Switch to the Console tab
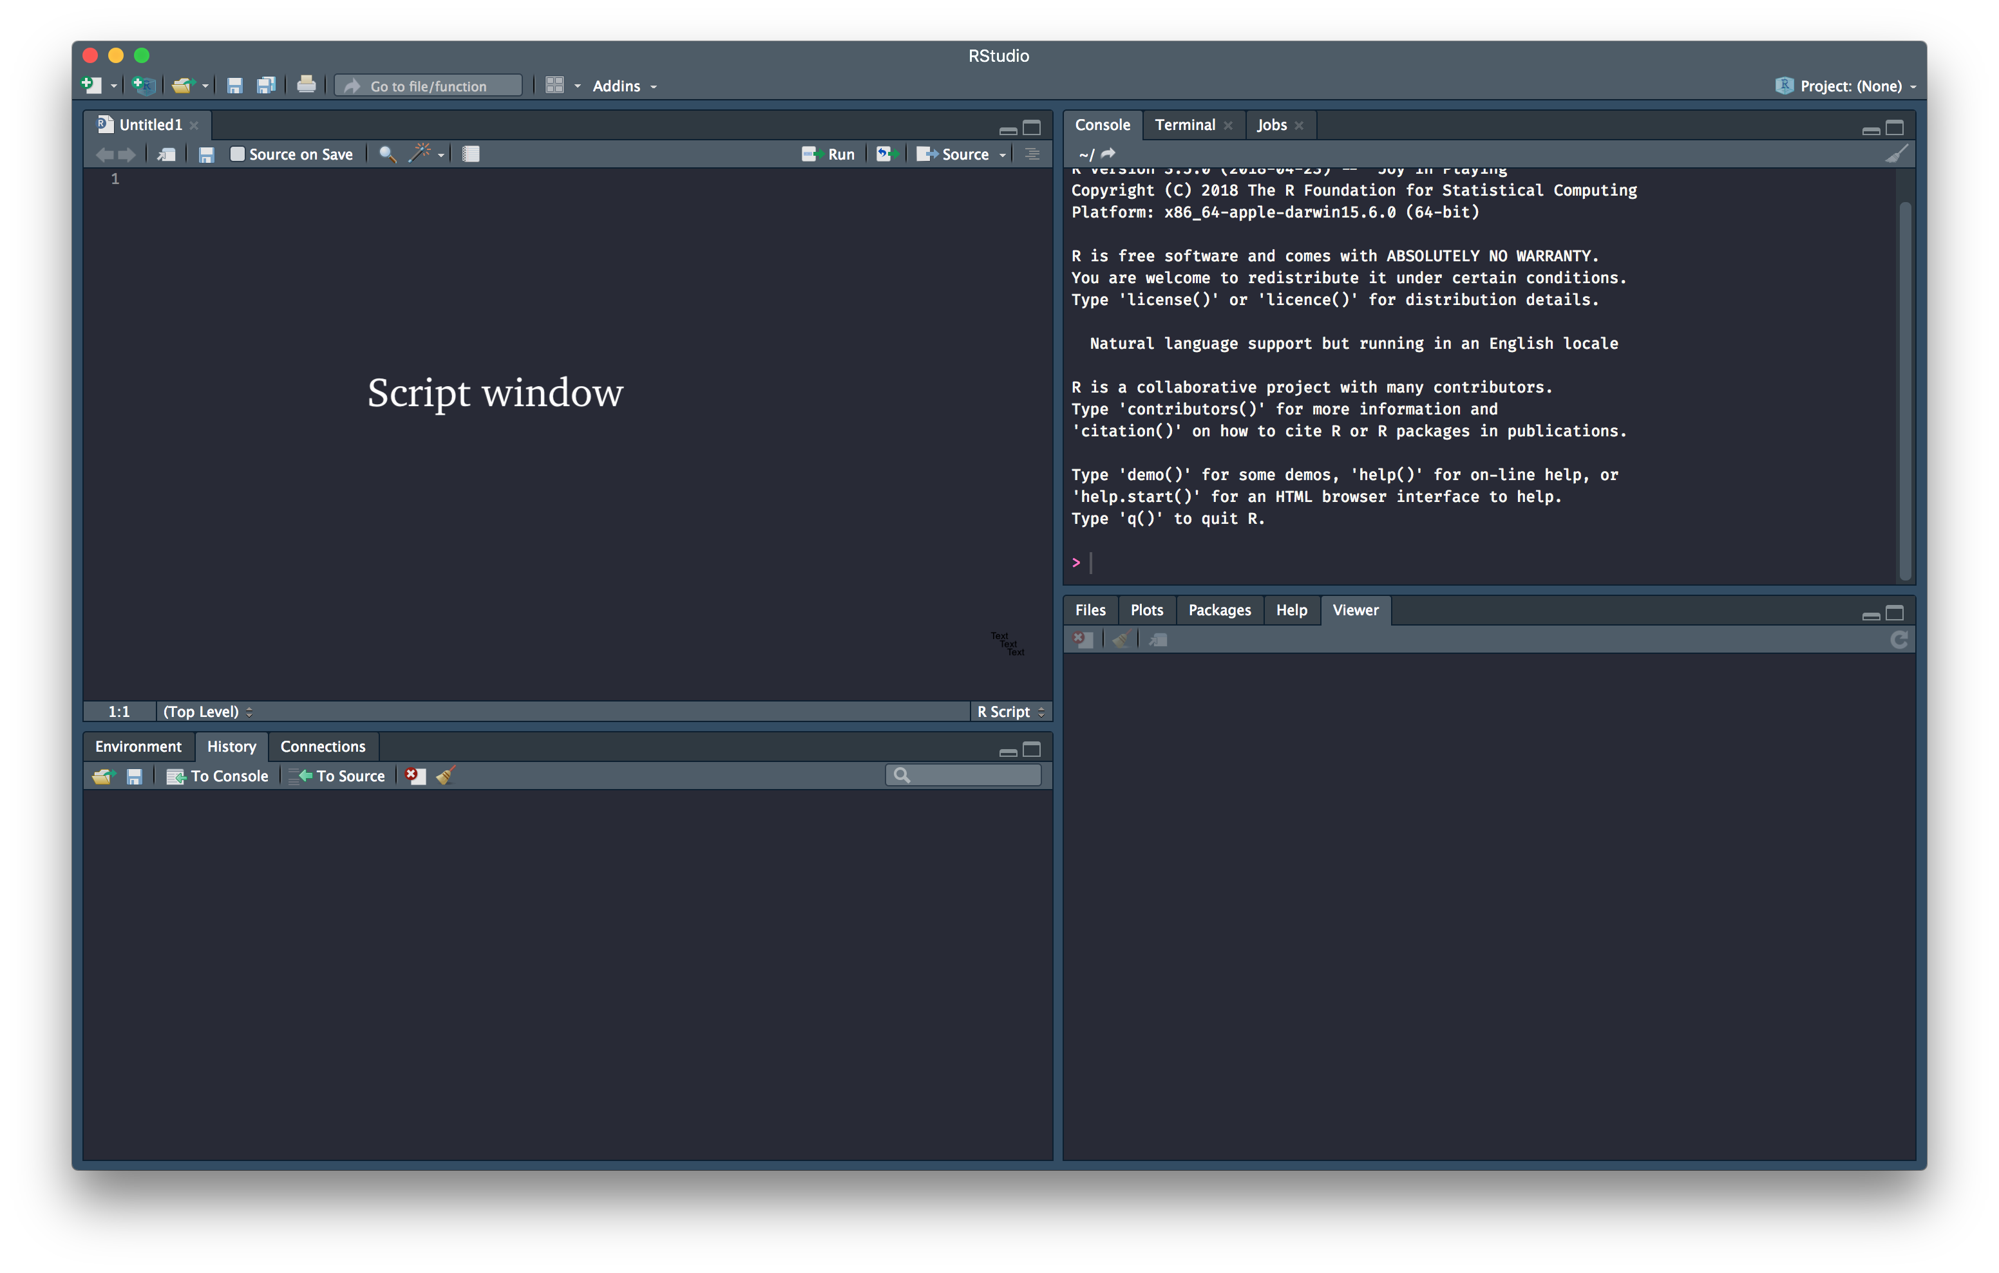The width and height of the screenshot is (1999, 1273). [x=1103, y=124]
